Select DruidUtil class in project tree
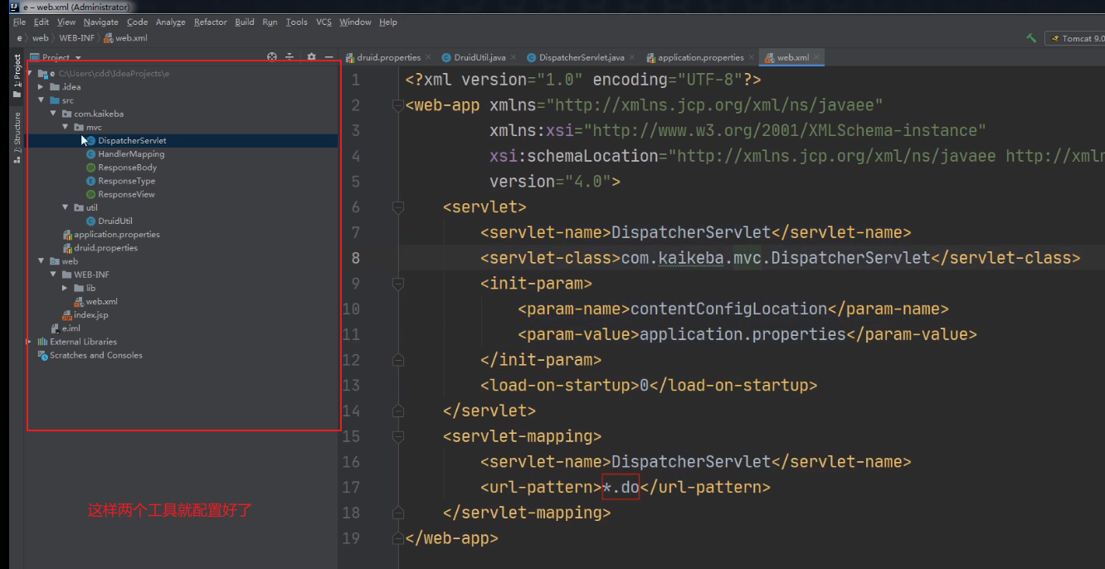This screenshot has width=1105, height=569. coord(110,221)
